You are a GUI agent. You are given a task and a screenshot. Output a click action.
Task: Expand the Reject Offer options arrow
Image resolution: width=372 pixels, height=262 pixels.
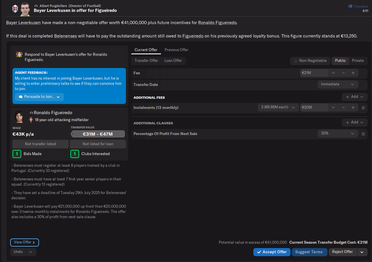362,252
